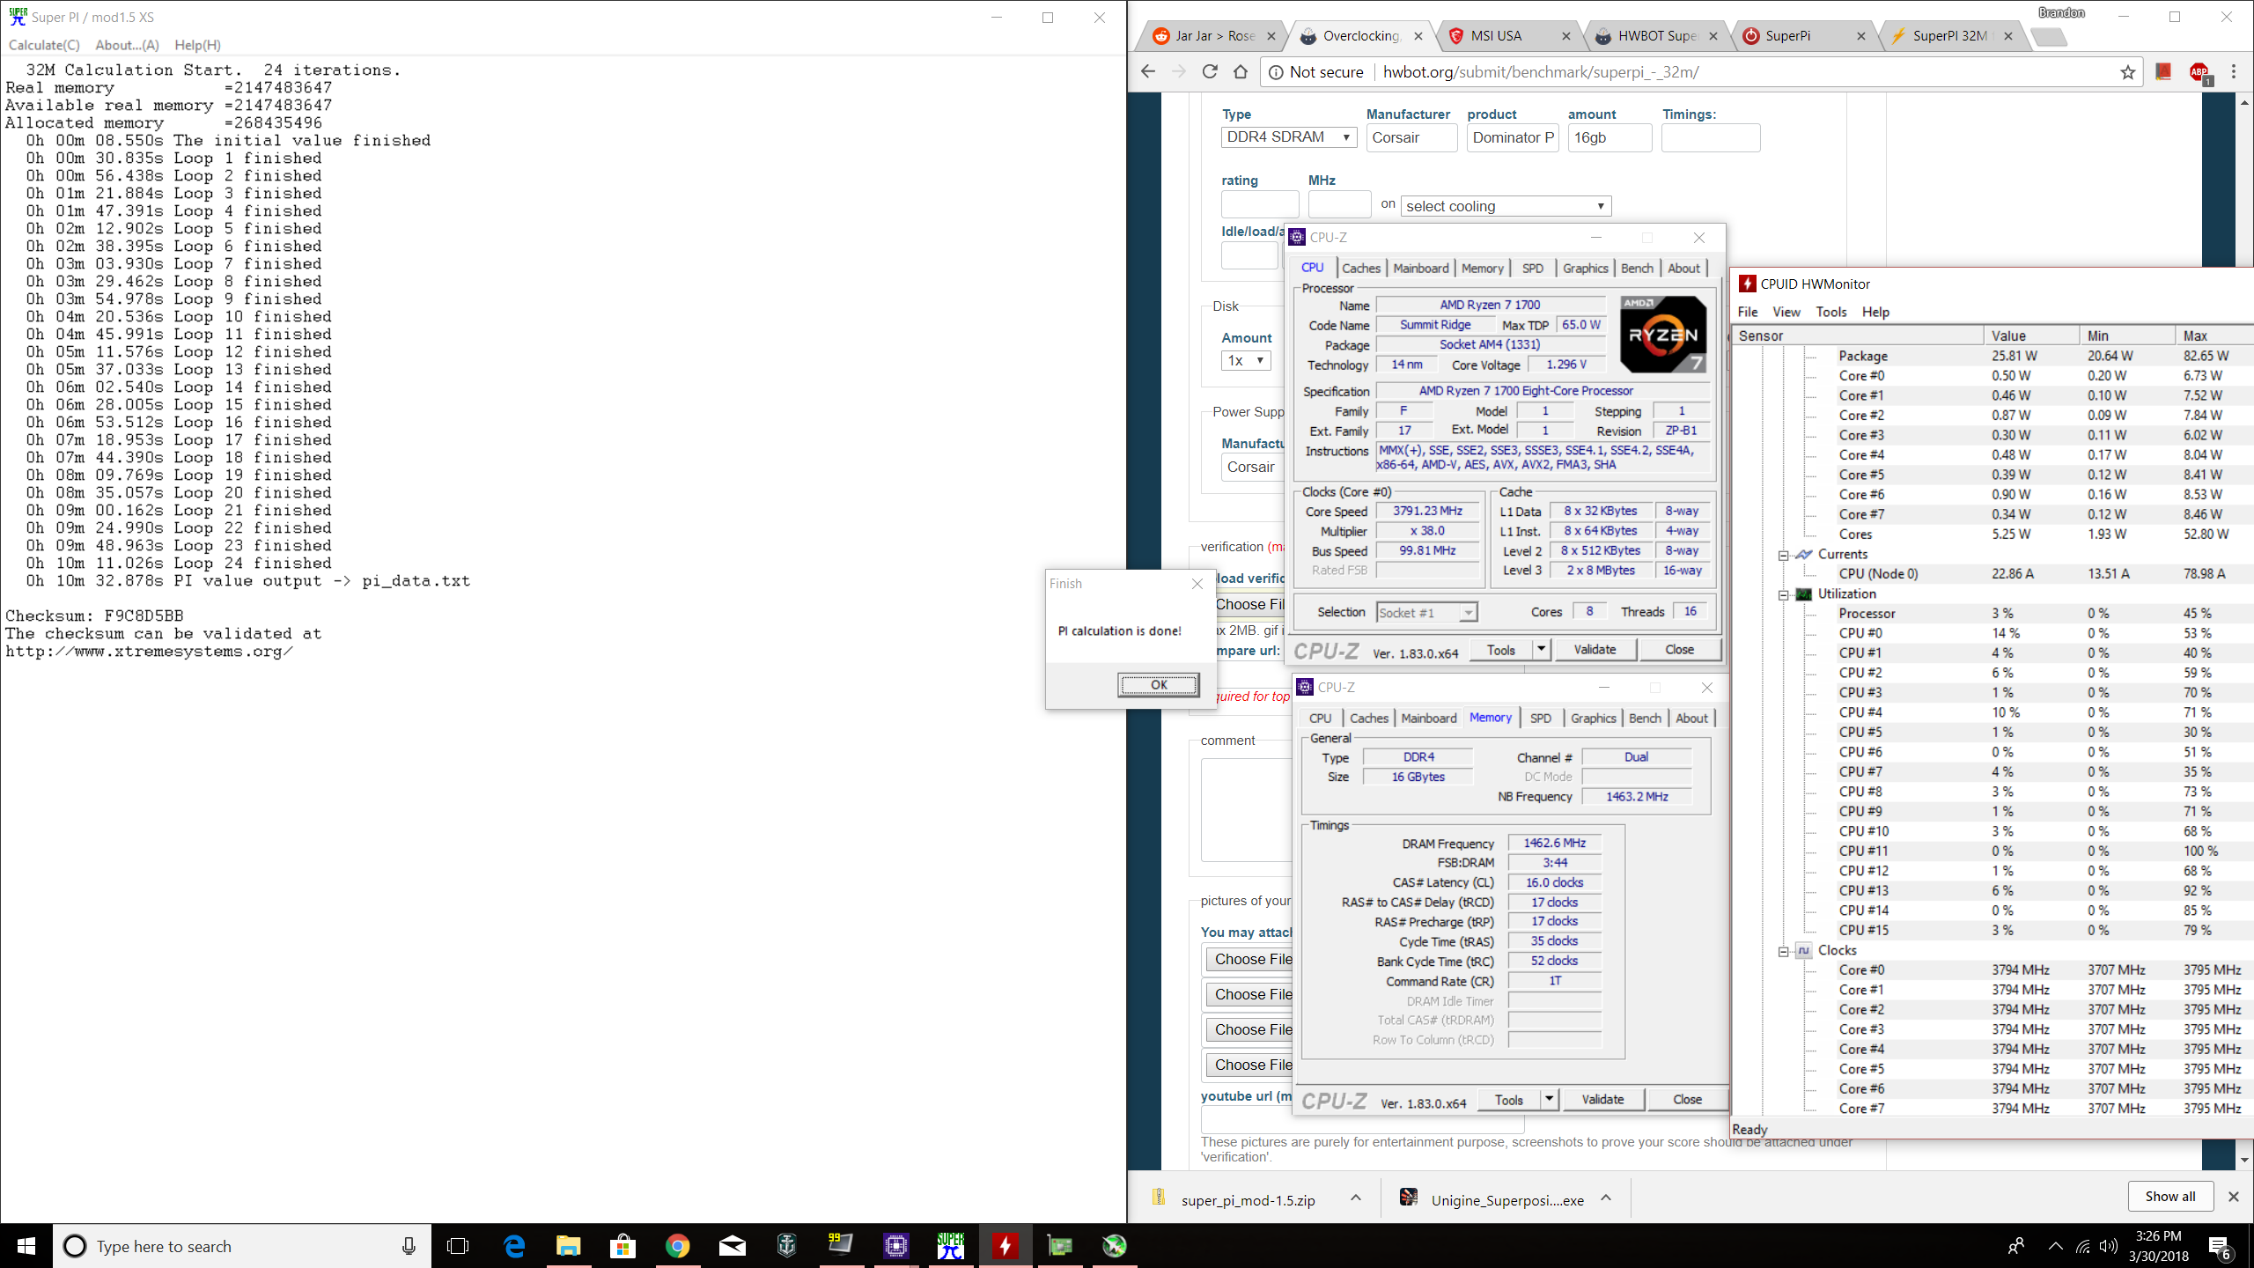Click the Sensor column header in HWMonitor
The height and width of the screenshot is (1268, 2254).
(1858, 335)
